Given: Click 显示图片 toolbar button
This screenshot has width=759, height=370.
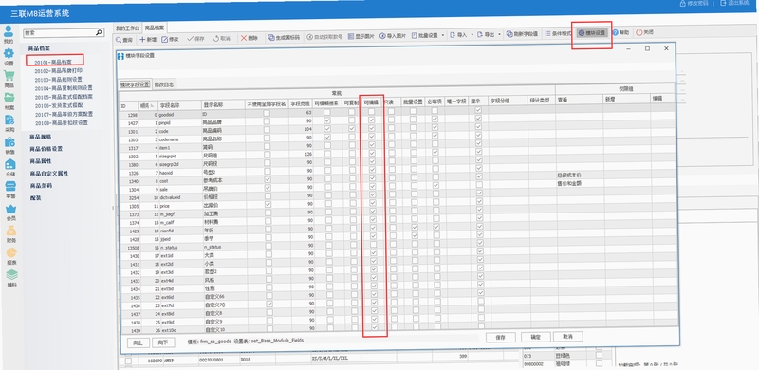Looking at the screenshot, I should pyautogui.click(x=361, y=36).
